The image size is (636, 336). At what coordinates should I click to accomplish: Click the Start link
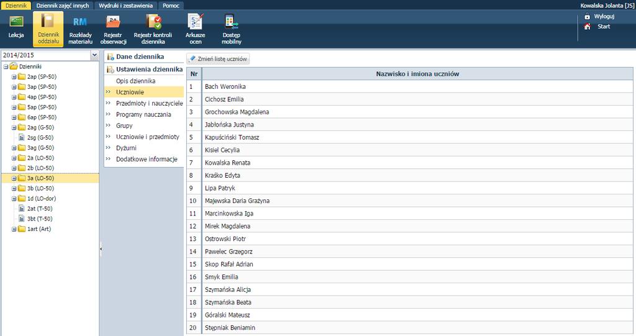pyautogui.click(x=604, y=26)
